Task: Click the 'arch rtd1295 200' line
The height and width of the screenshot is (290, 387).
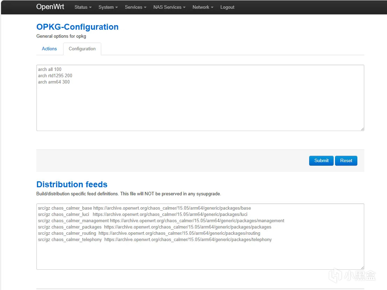Action: 55,75
